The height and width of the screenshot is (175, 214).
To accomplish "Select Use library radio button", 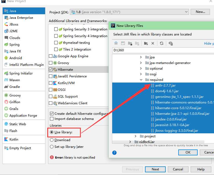I will point(52,132).
